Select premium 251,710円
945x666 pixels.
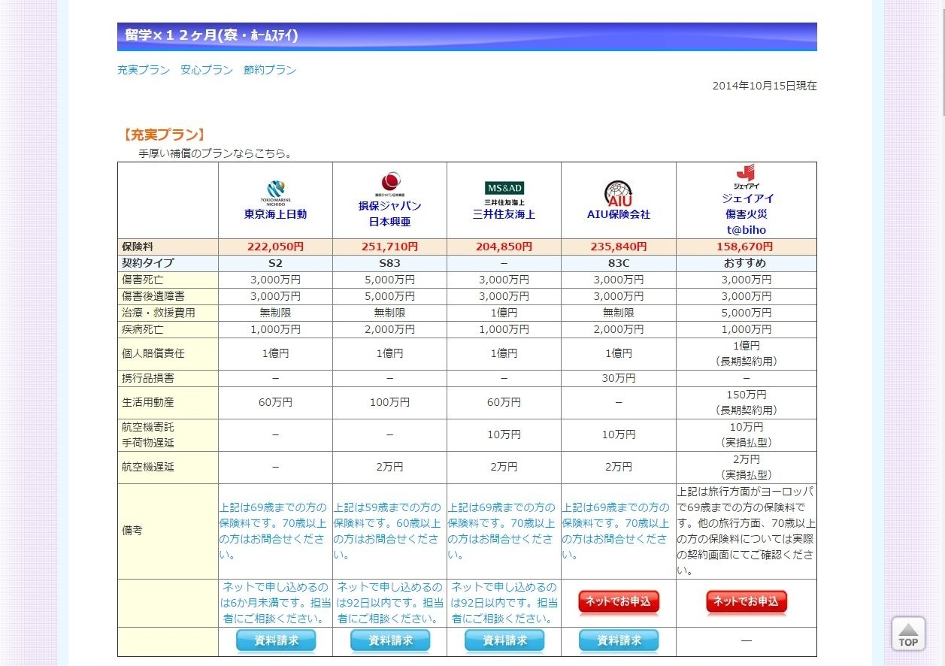389,247
